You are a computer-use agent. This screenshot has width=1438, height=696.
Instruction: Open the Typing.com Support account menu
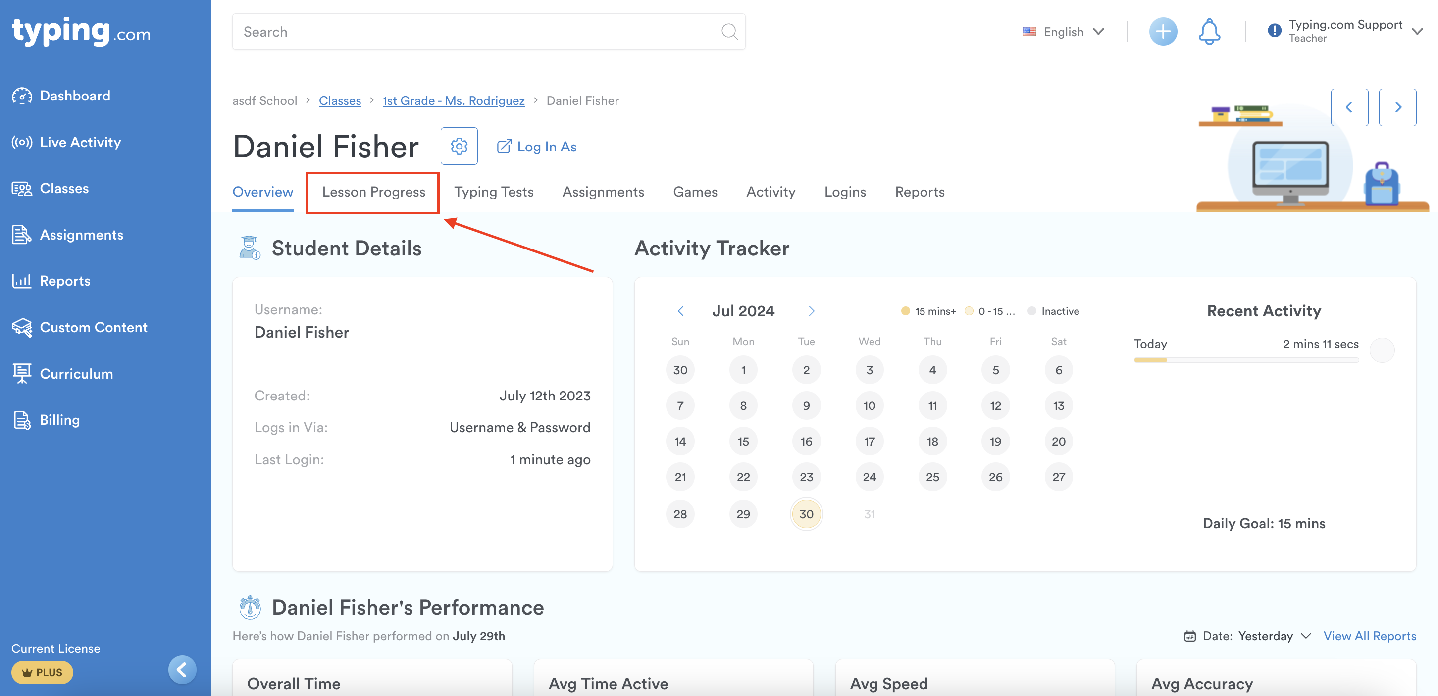1345,31
